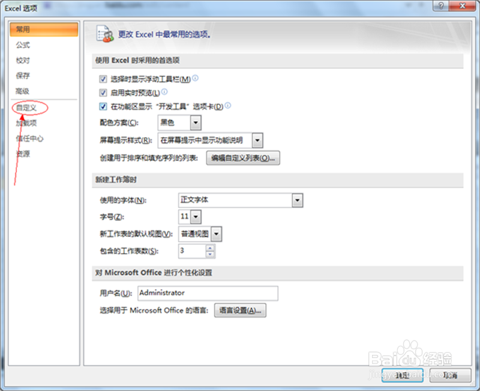480x391 pixels.
Task: Click info icon next to 开发工具选项卡
Action: coord(228,106)
